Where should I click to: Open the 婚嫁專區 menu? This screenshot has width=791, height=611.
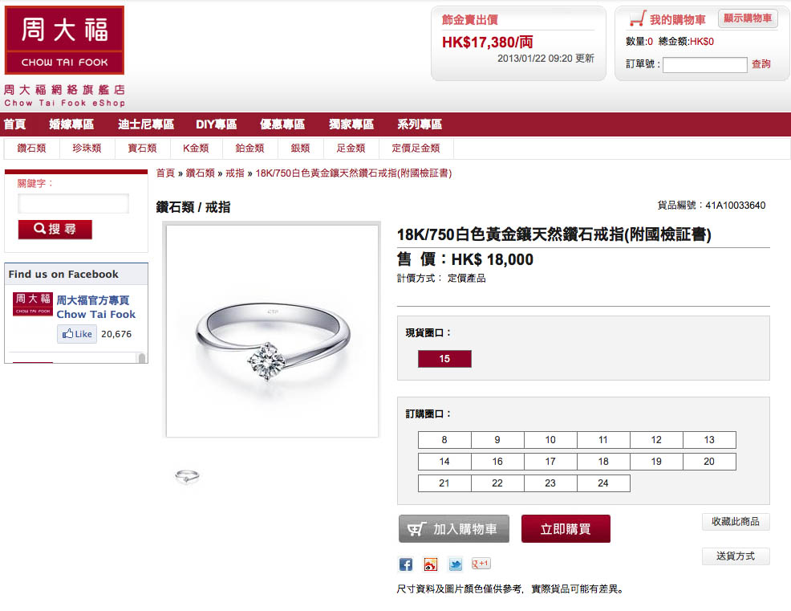click(71, 124)
